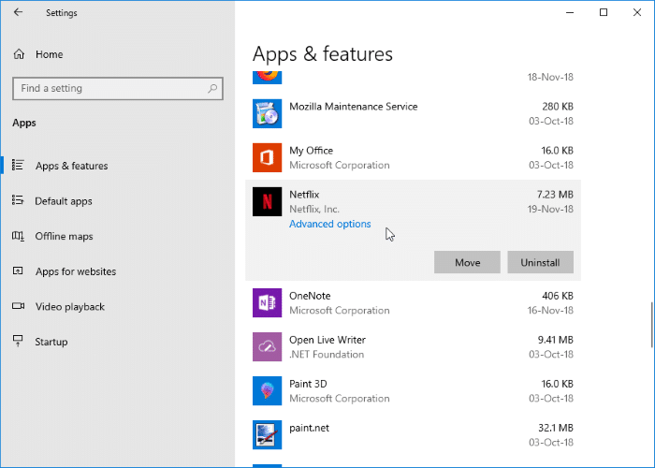The width and height of the screenshot is (655, 468).
Task: Click the Uninstall button for Netflix
Action: click(540, 262)
